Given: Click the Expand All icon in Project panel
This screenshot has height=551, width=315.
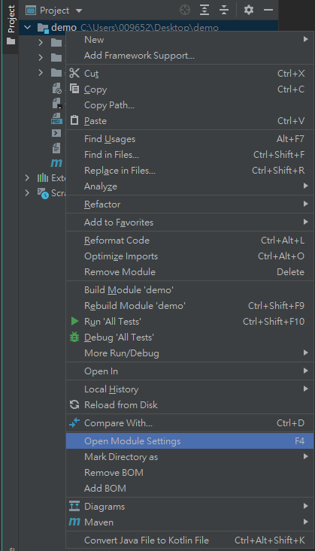Looking at the screenshot, I should click(x=204, y=10).
